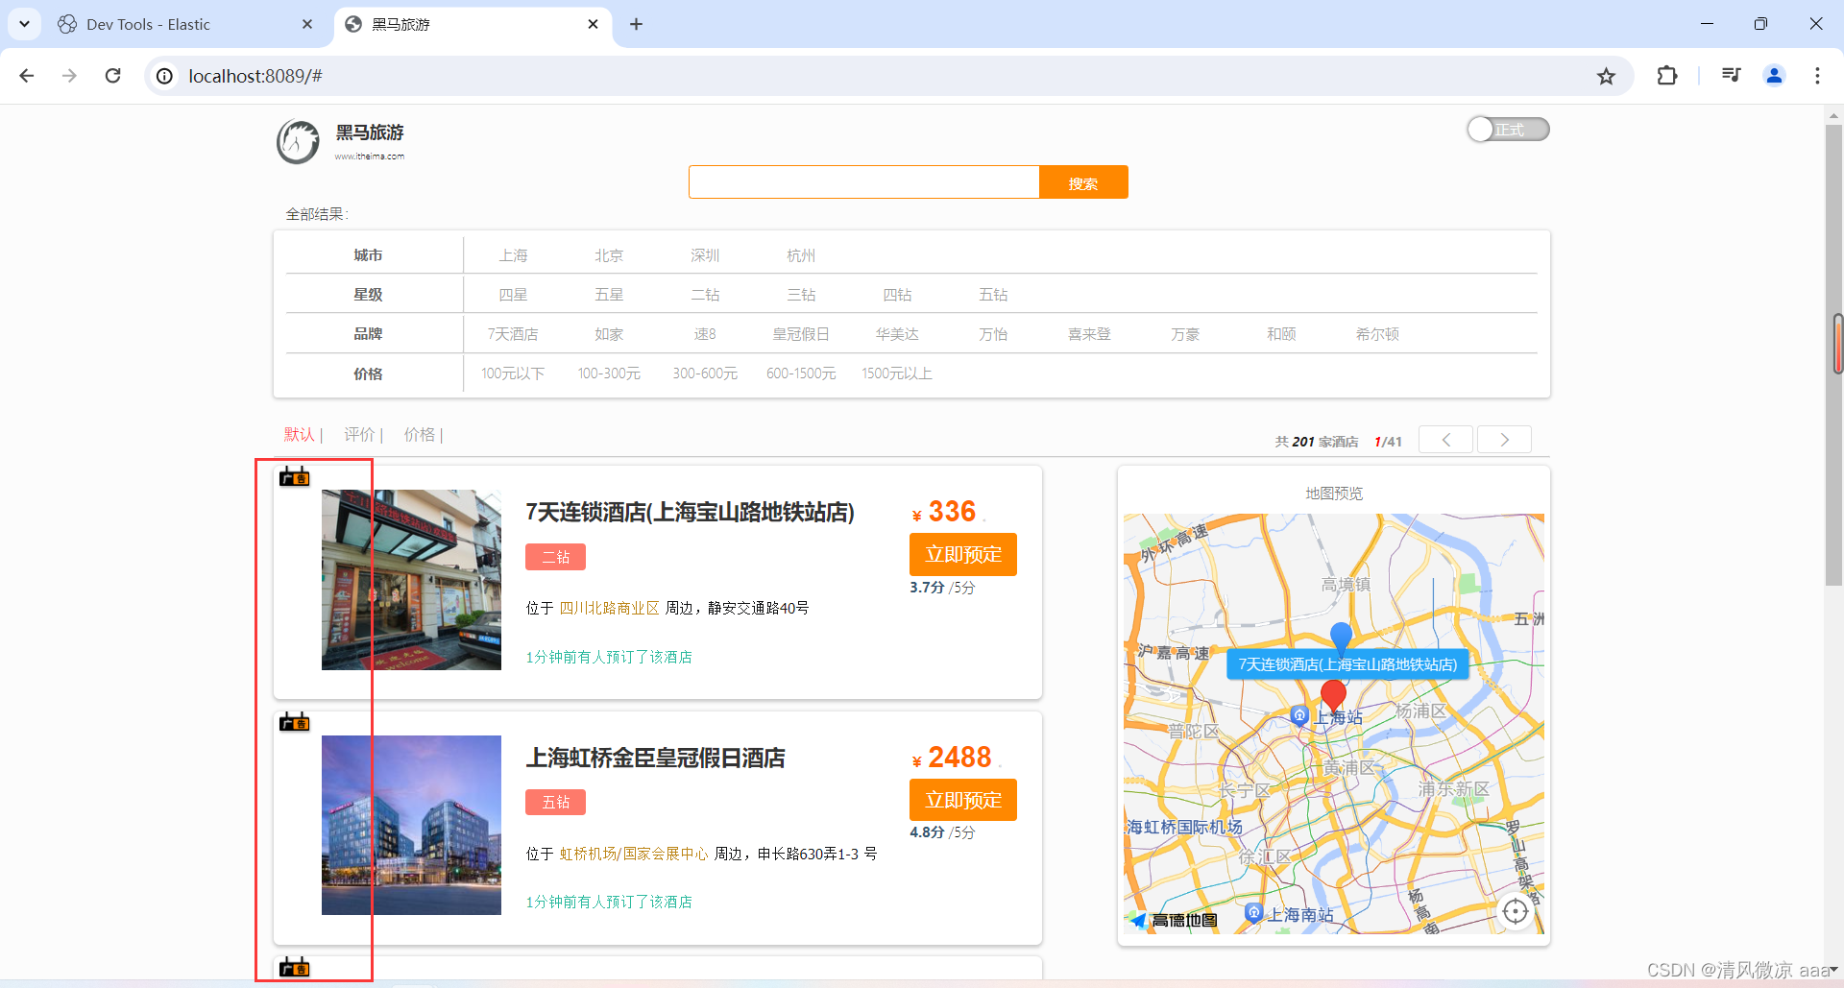Filter by brand 如家
The height and width of the screenshot is (988, 1844).
(609, 334)
